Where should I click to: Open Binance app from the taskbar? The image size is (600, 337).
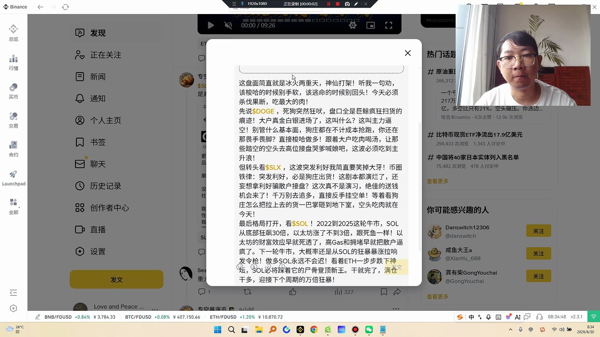[300, 330]
